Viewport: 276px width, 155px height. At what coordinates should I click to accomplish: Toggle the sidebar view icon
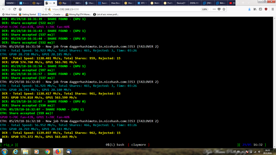[260, 9]
